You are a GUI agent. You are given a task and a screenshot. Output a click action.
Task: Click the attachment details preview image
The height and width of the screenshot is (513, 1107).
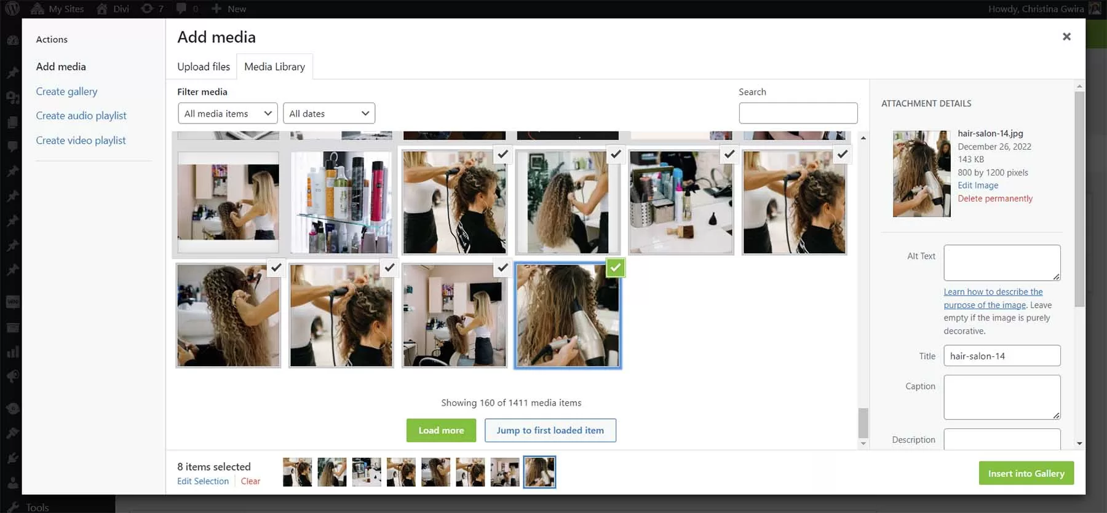(921, 173)
